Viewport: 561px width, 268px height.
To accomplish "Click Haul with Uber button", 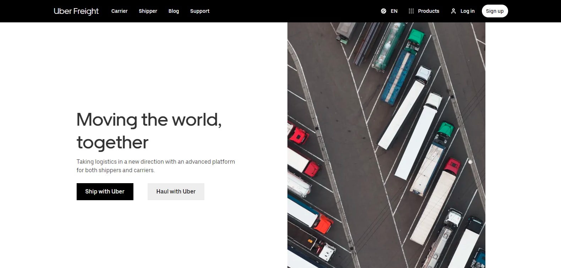I will click(176, 192).
